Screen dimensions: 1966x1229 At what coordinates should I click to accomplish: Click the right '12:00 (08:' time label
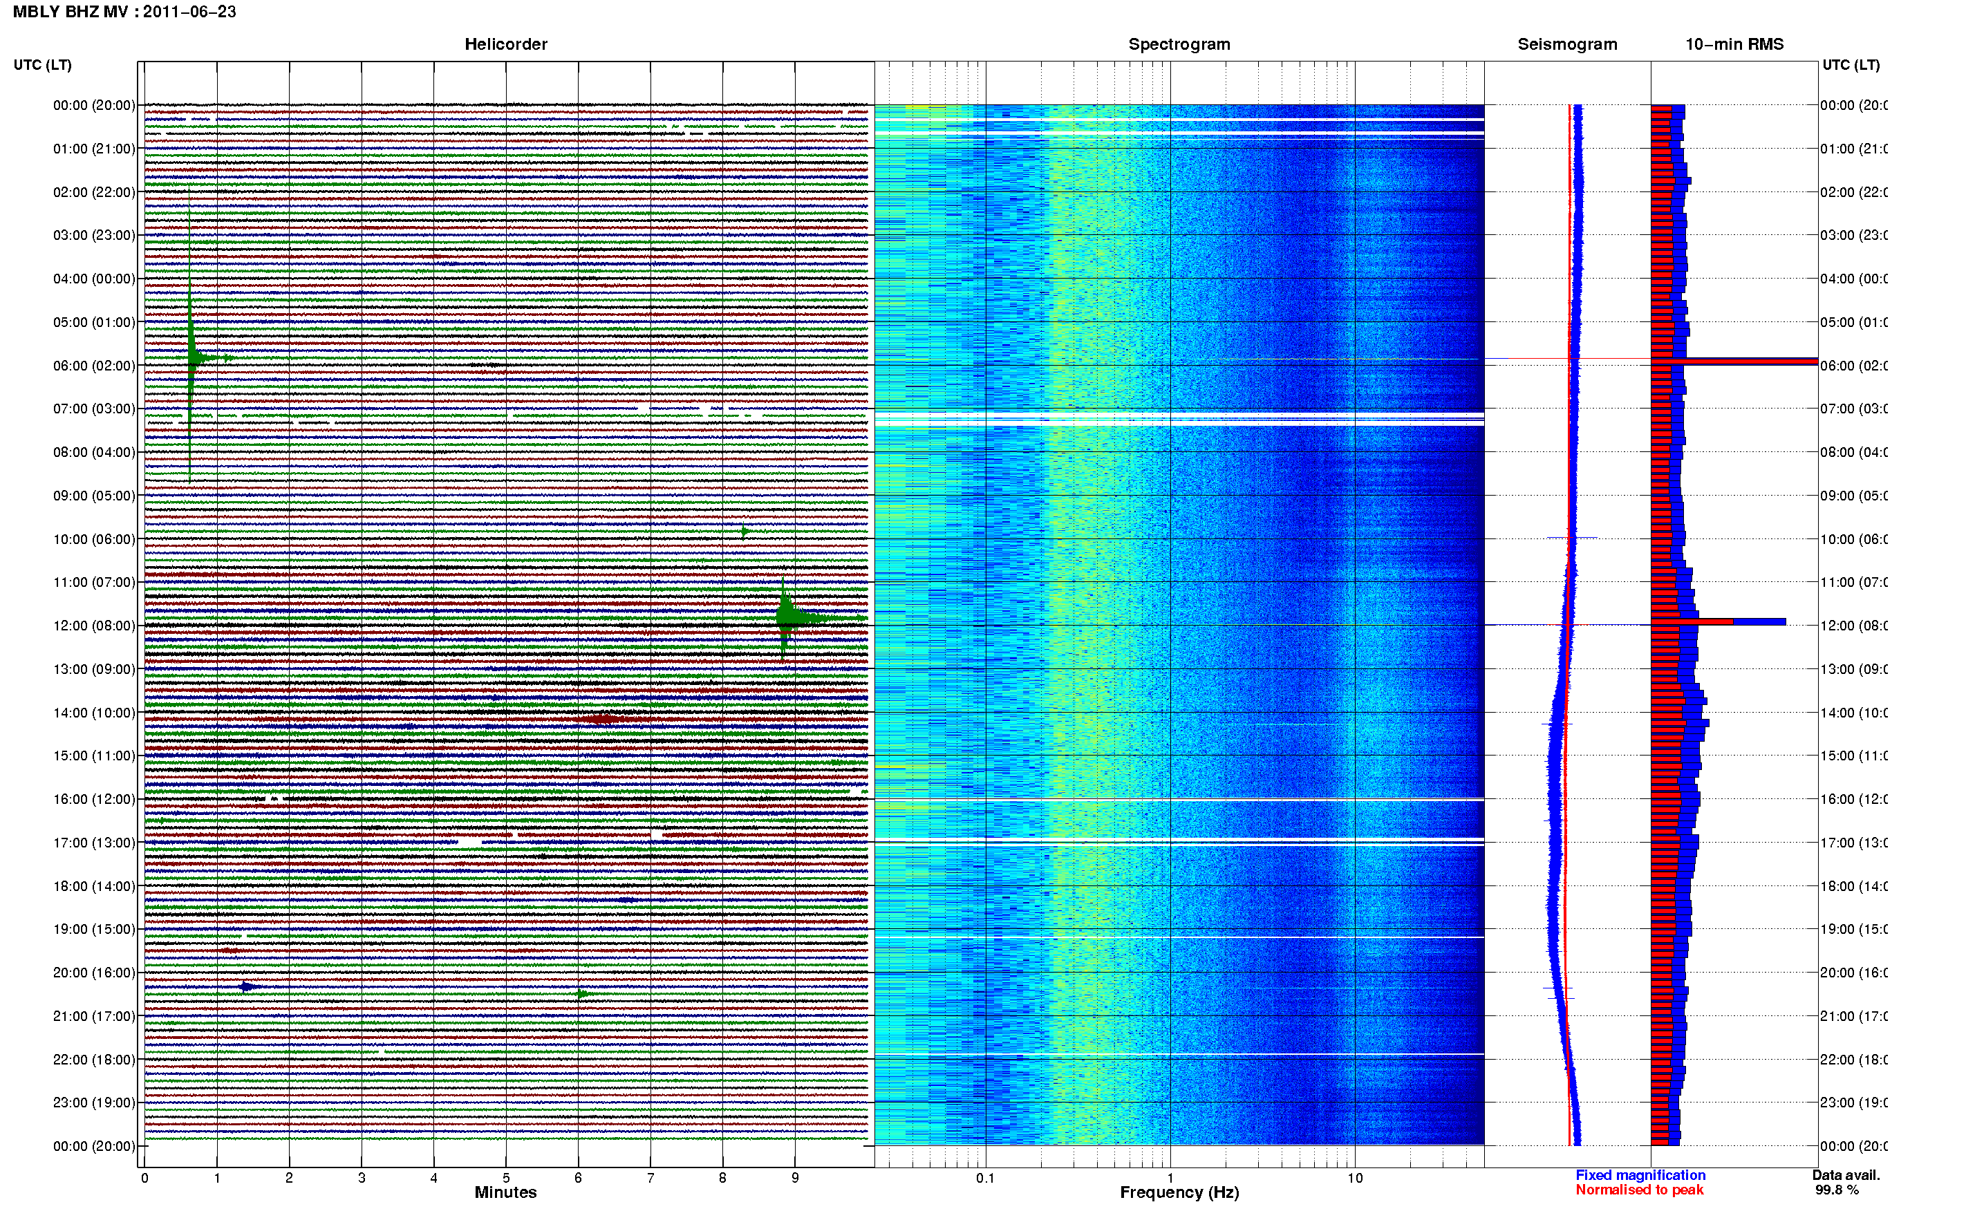click(1854, 625)
